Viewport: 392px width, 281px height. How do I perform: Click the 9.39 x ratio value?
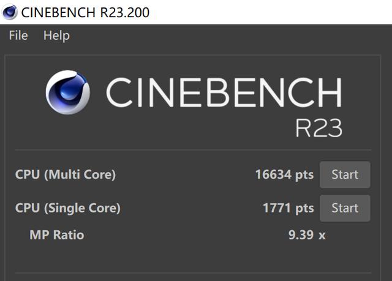click(x=307, y=234)
